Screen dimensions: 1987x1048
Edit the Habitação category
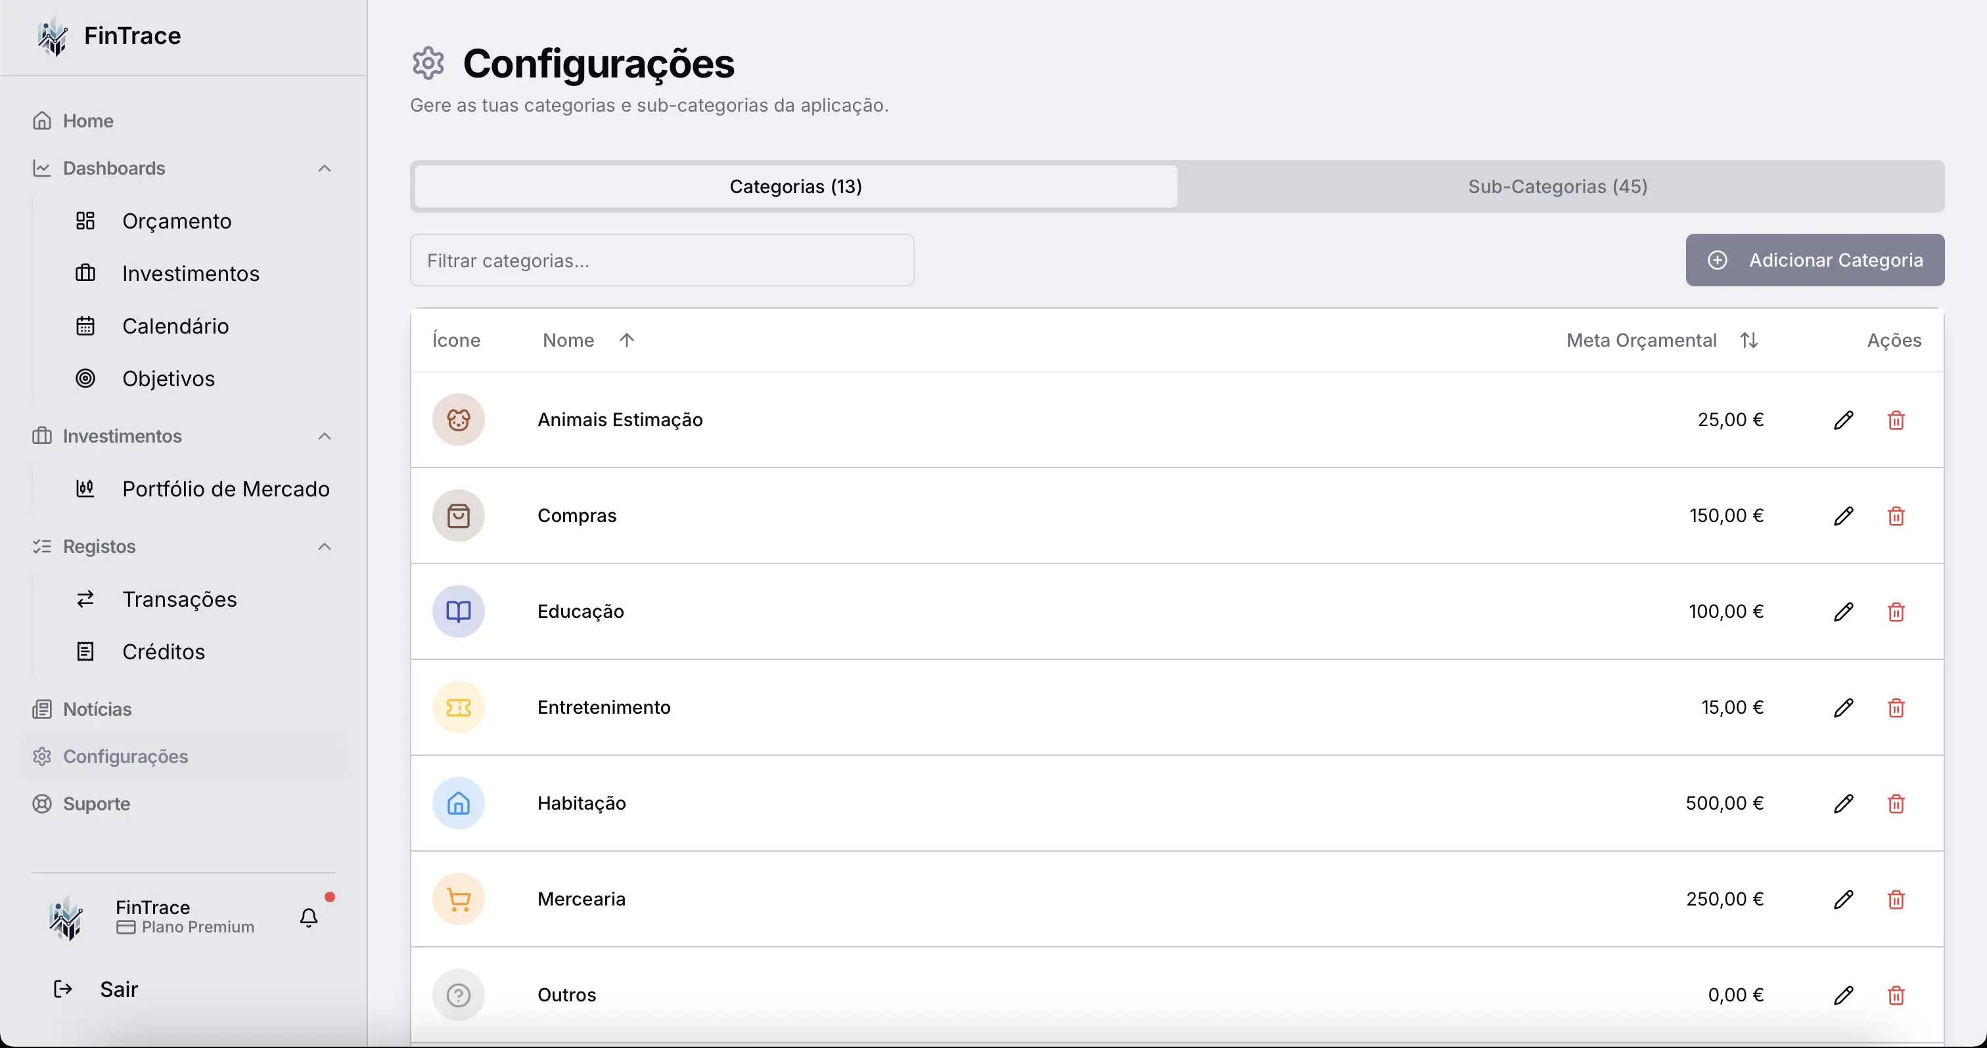click(x=1844, y=804)
